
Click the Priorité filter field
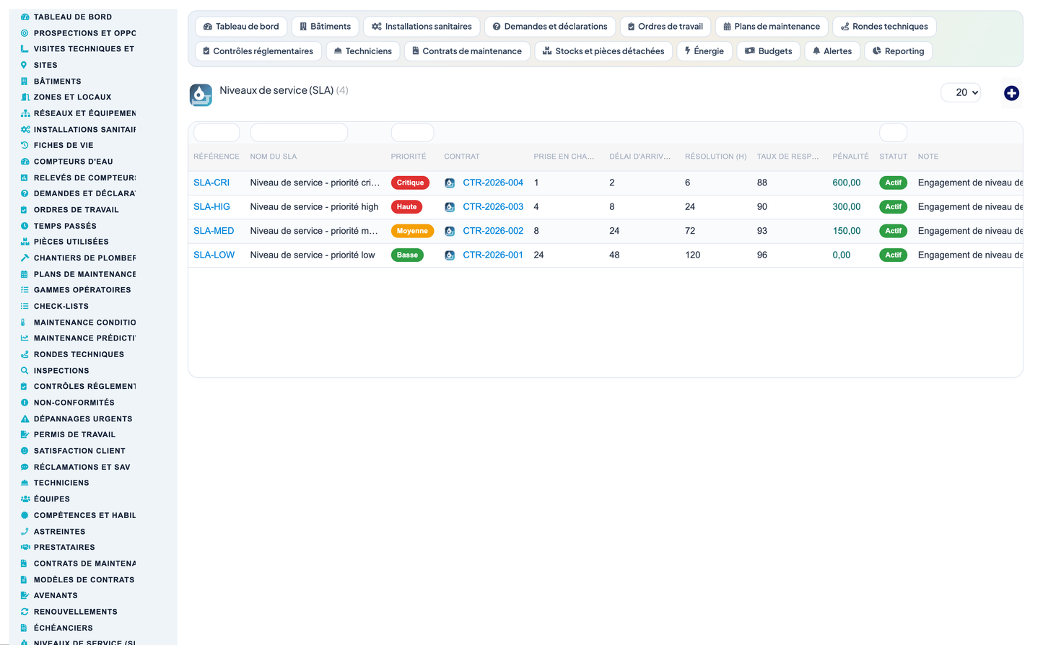tap(412, 133)
